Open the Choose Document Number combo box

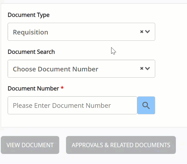tap(55, 69)
